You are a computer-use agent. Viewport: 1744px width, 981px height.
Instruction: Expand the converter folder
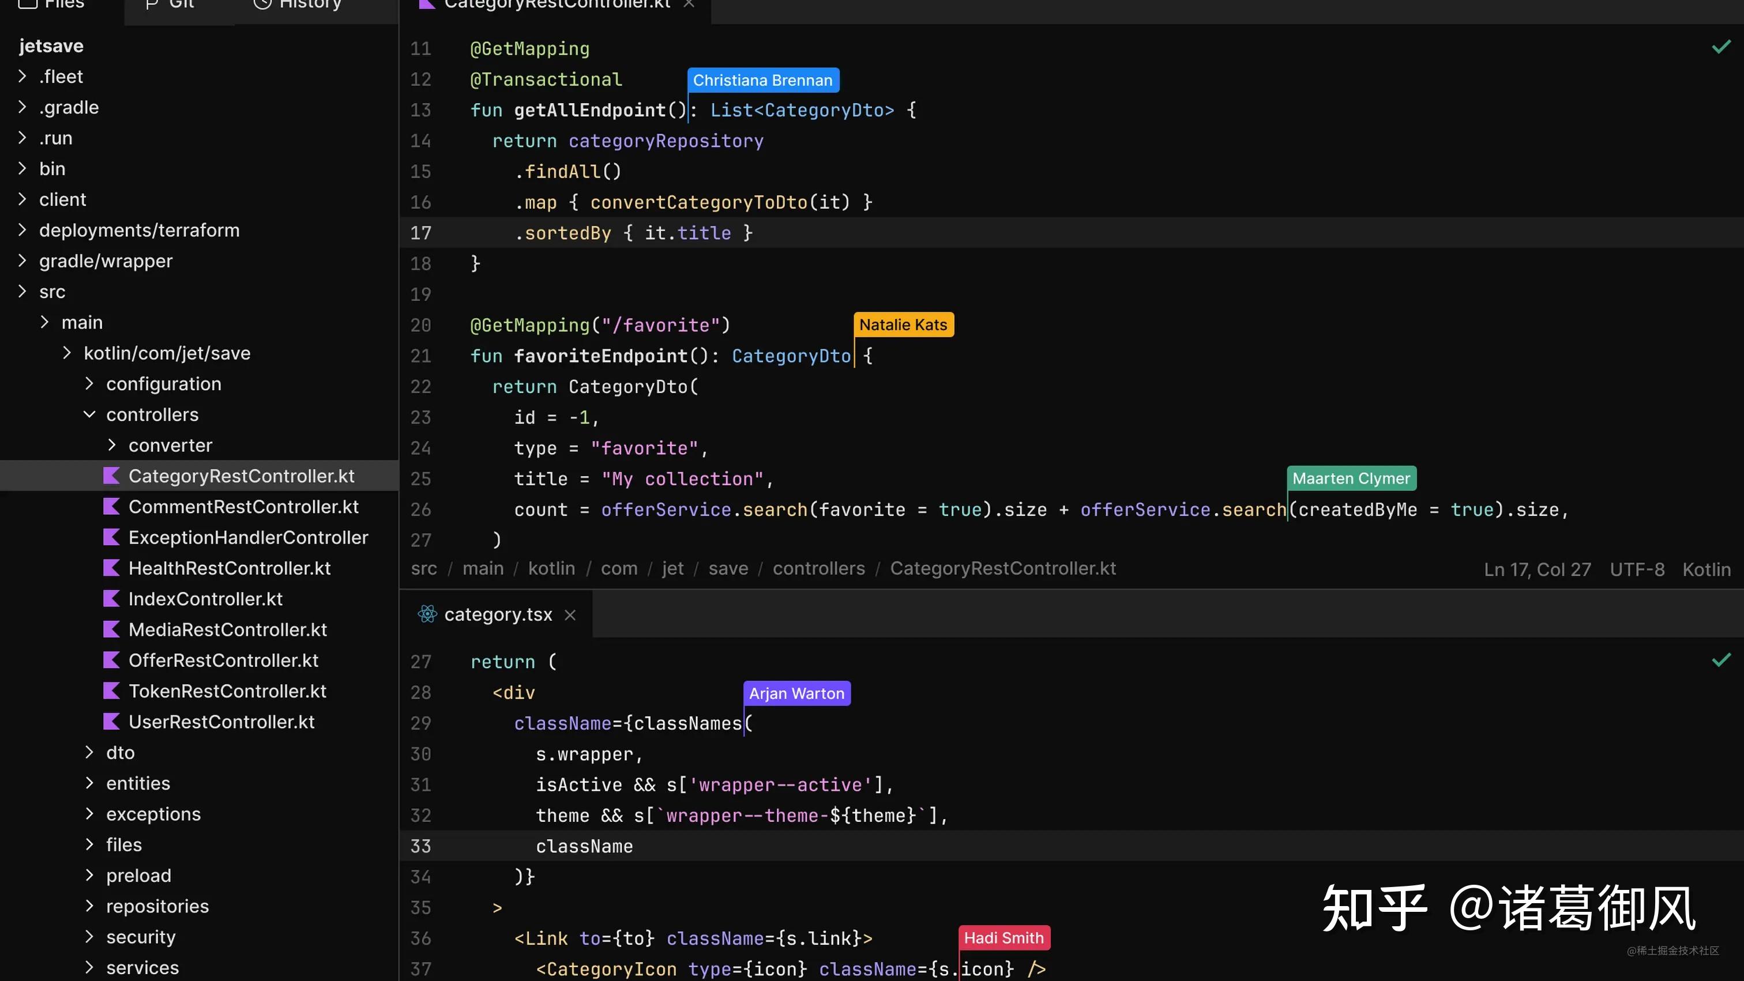click(x=112, y=445)
